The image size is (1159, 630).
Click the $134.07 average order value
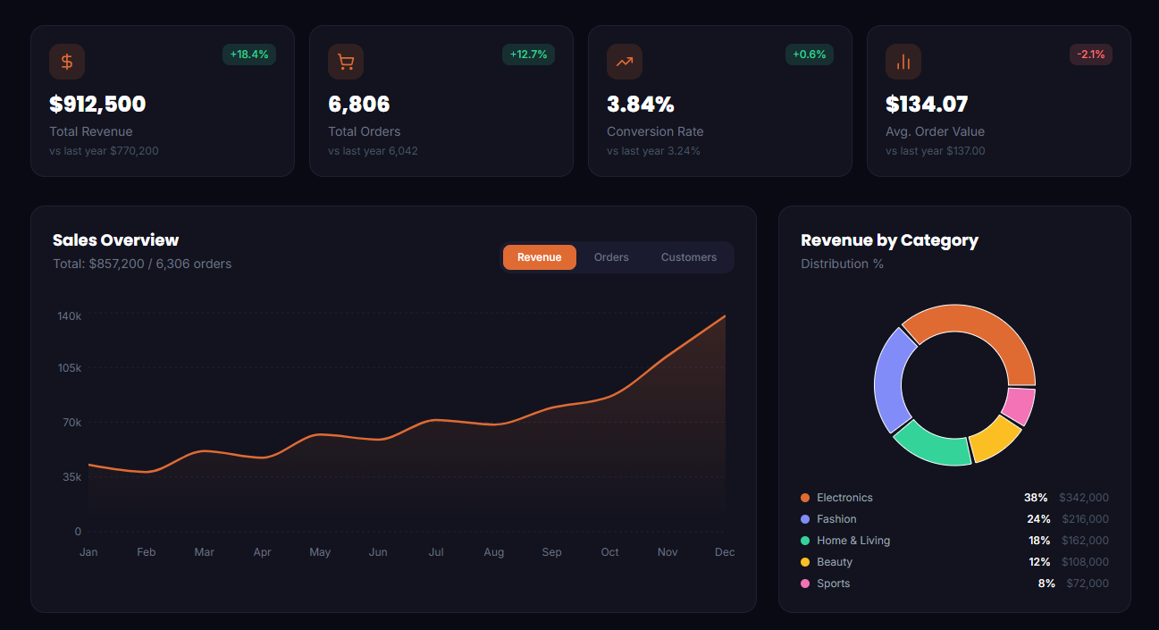click(x=927, y=105)
